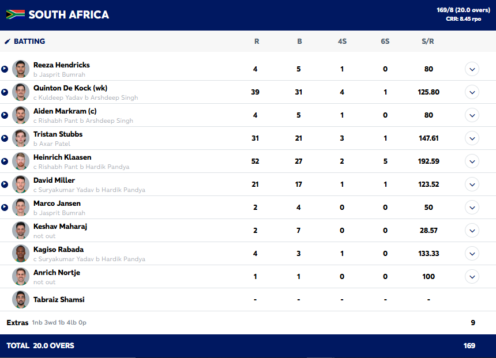Expand Heinrich Klaasen batting details chevron
496x358 pixels.
click(472, 161)
